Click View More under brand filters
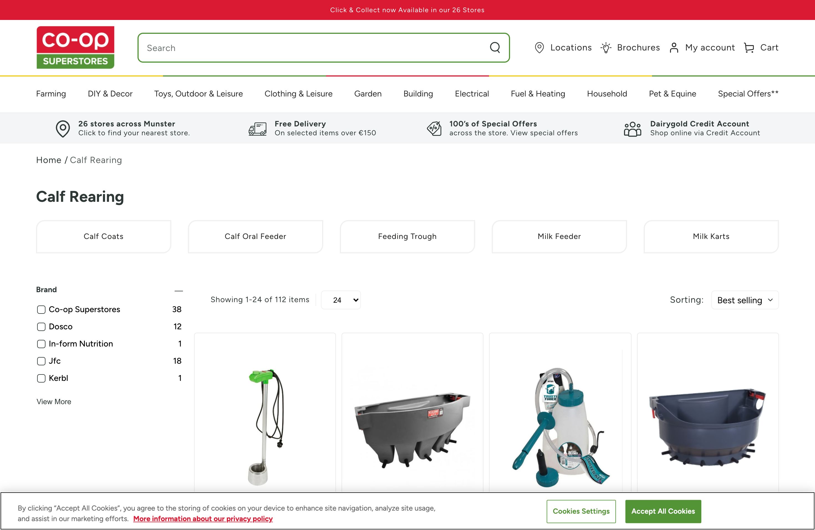Screen dimensions: 815x530 54,402
